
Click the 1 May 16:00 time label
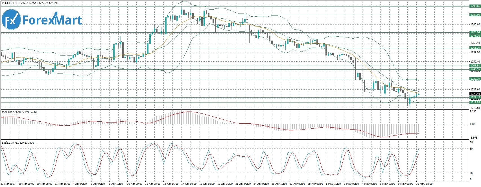[x=333, y=184]
